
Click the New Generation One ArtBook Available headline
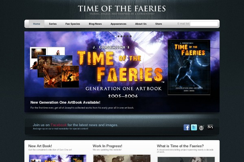(x=65, y=102)
